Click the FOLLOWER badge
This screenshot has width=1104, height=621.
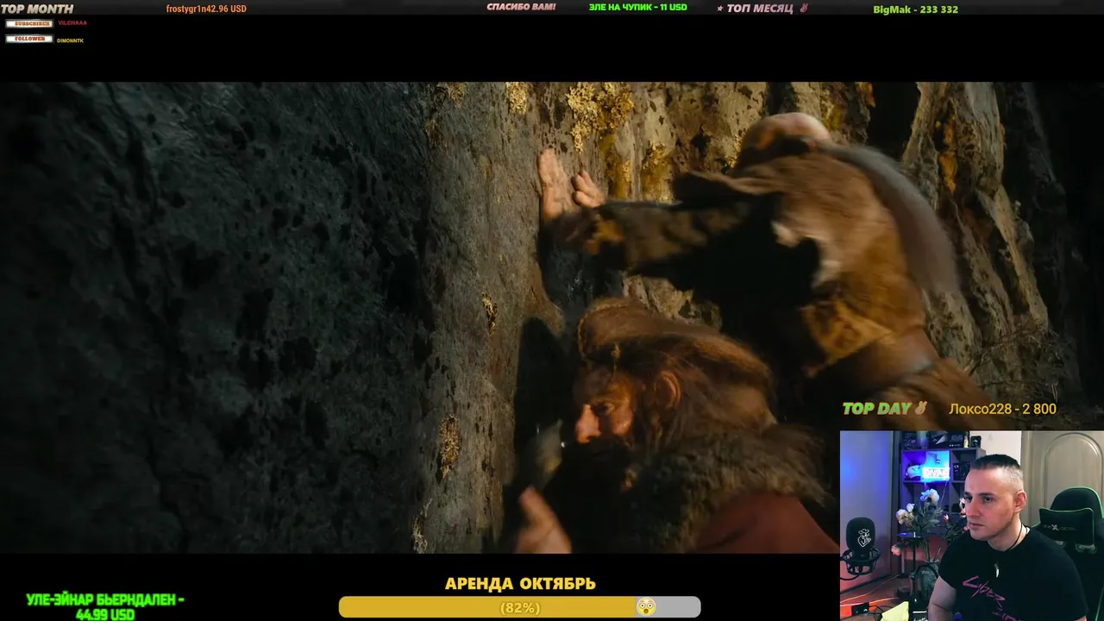pos(29,39)
